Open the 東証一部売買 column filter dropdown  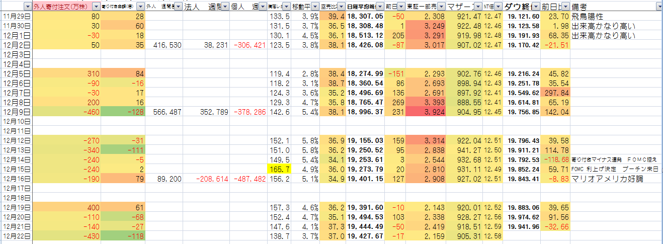tap(441, 7)
